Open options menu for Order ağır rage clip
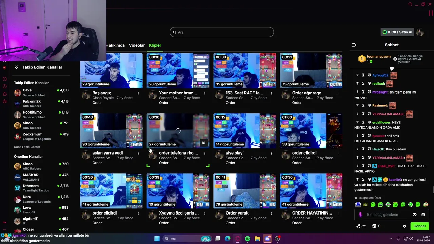 click(338, 93)
